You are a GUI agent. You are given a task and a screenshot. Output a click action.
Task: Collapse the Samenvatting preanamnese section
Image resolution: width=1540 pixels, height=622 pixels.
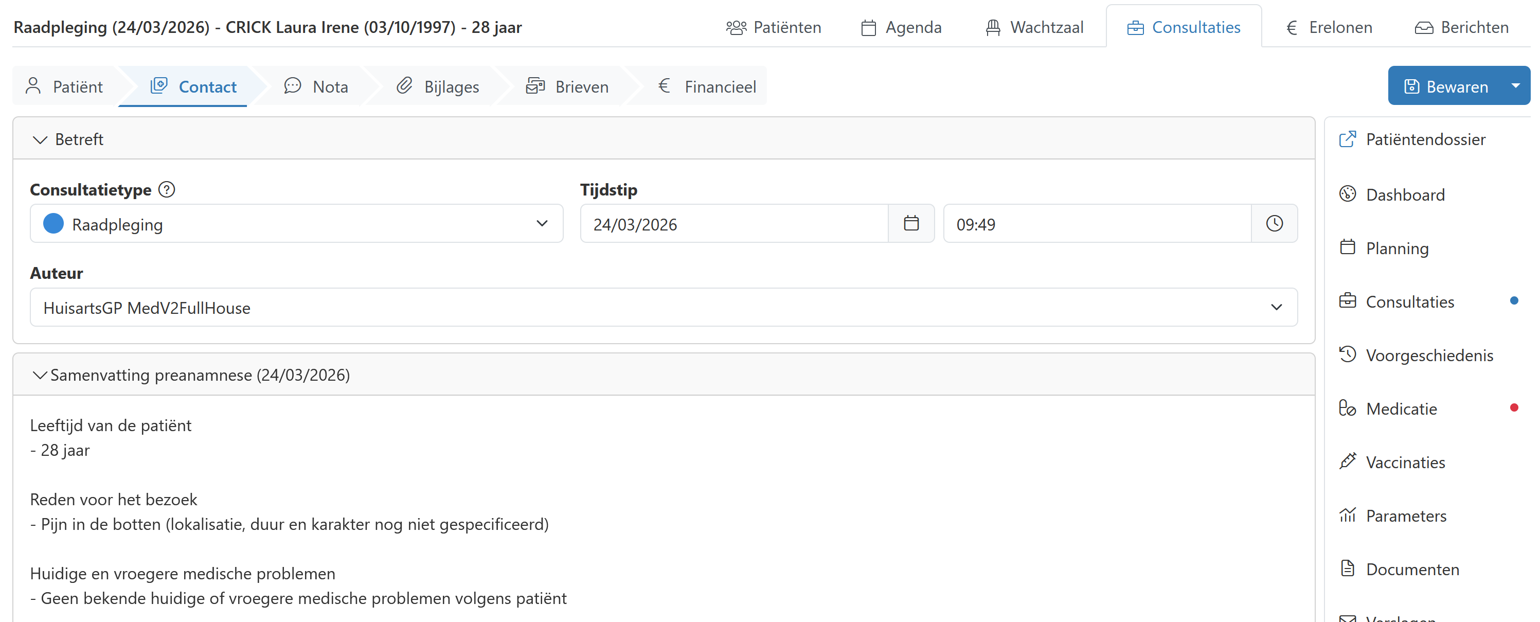coord(40,375)
